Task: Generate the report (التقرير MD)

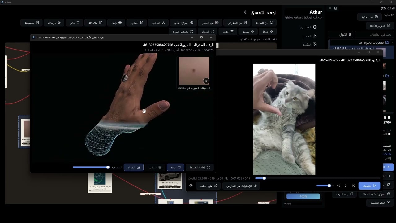Action: 380,26
